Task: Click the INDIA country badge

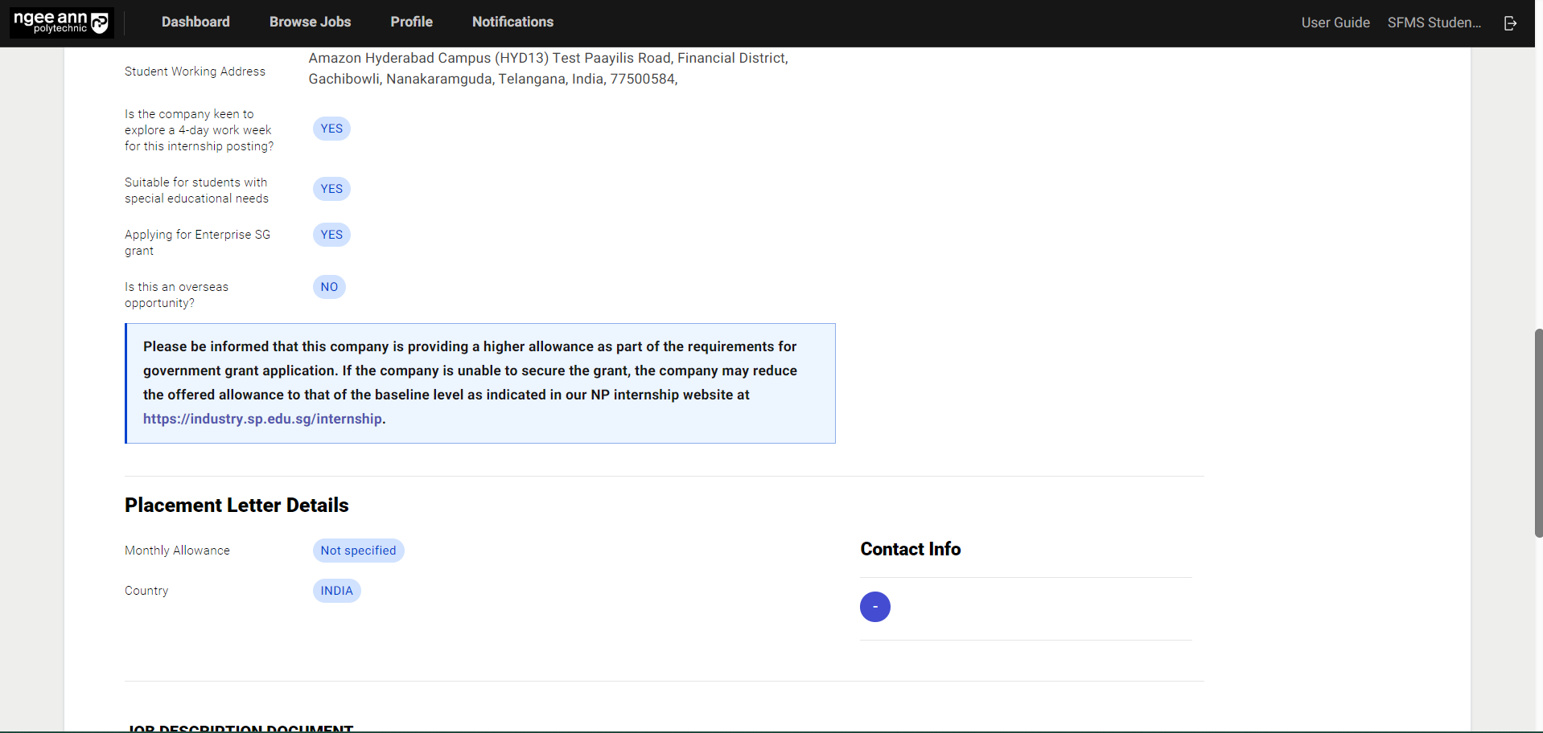Action: 336,591
